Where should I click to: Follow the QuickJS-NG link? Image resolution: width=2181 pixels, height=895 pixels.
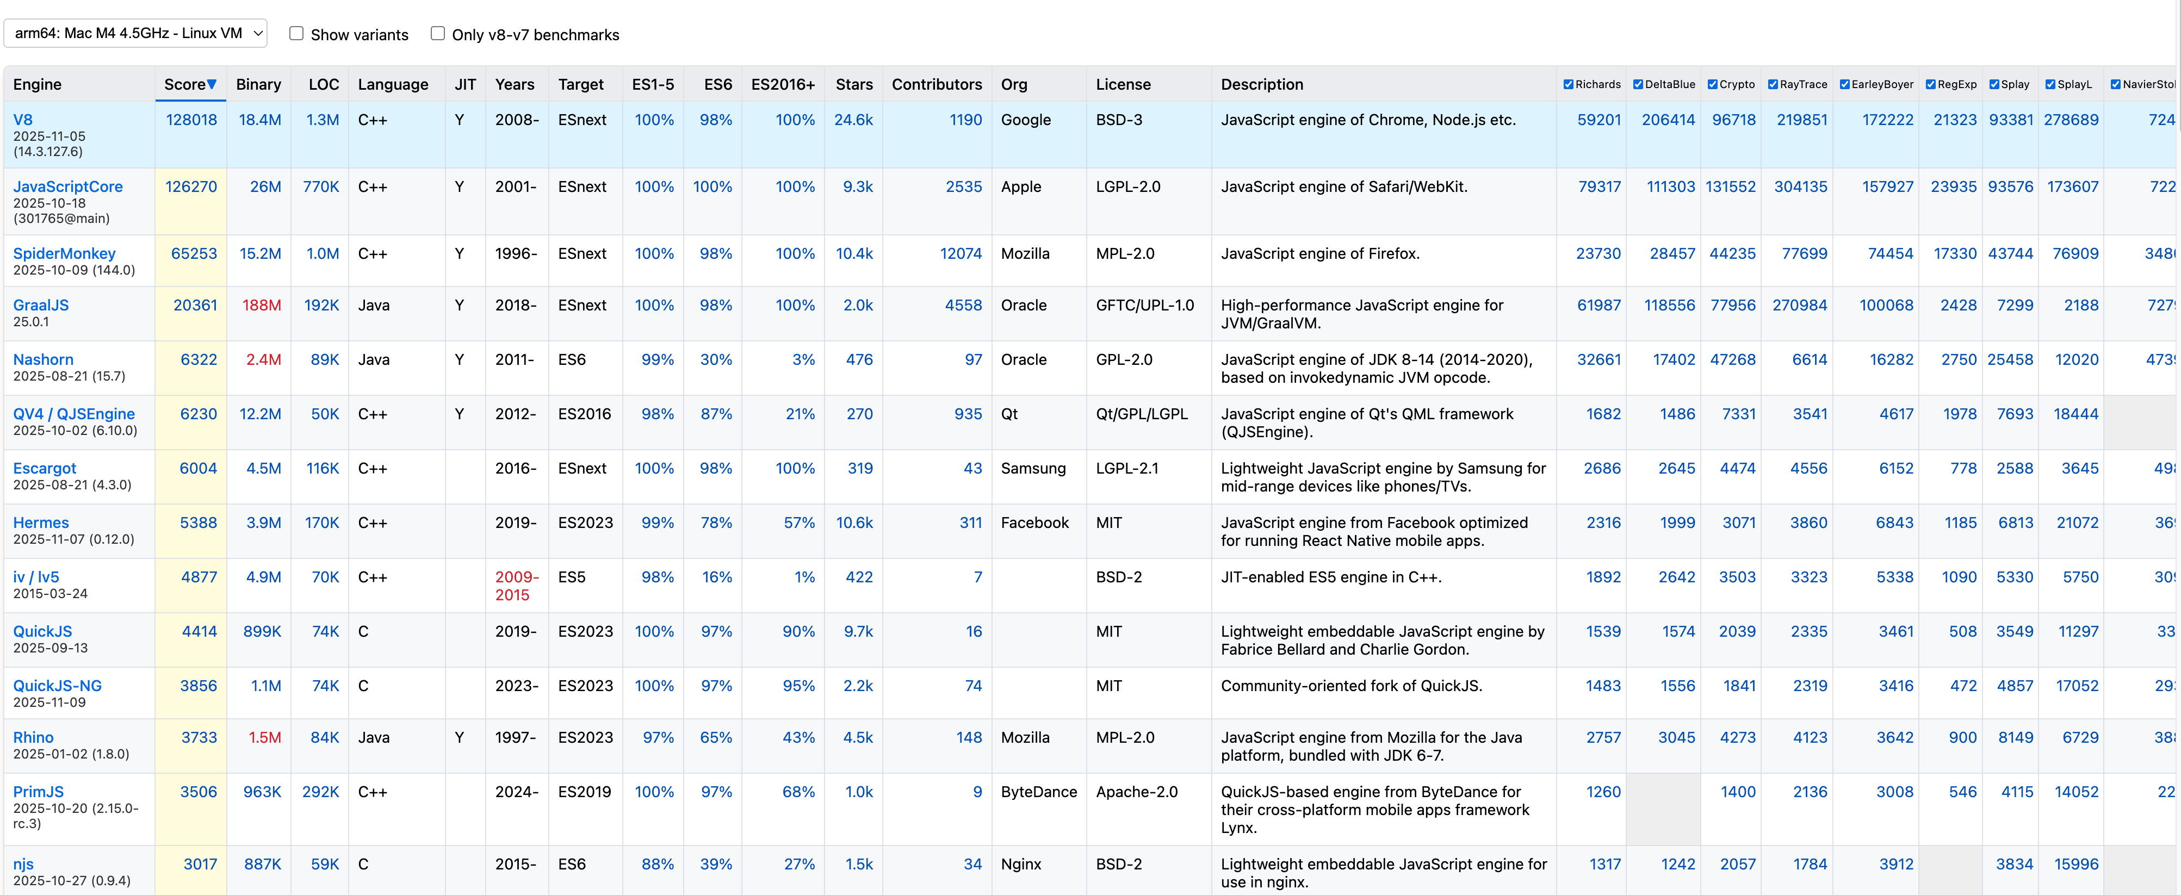57,686
